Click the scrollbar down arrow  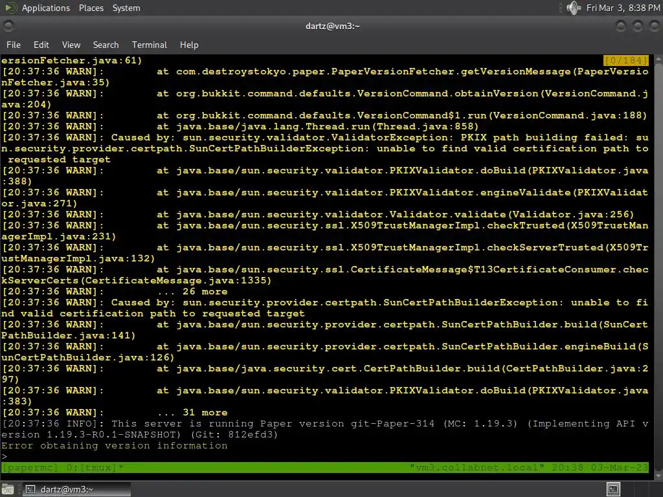658,474
